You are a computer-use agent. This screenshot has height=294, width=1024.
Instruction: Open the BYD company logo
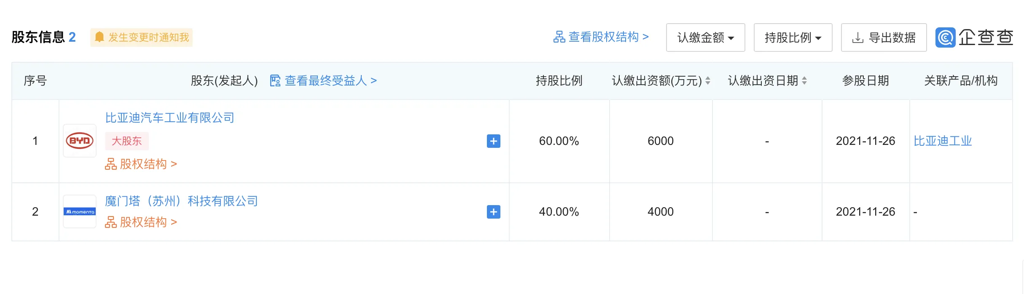80,141
